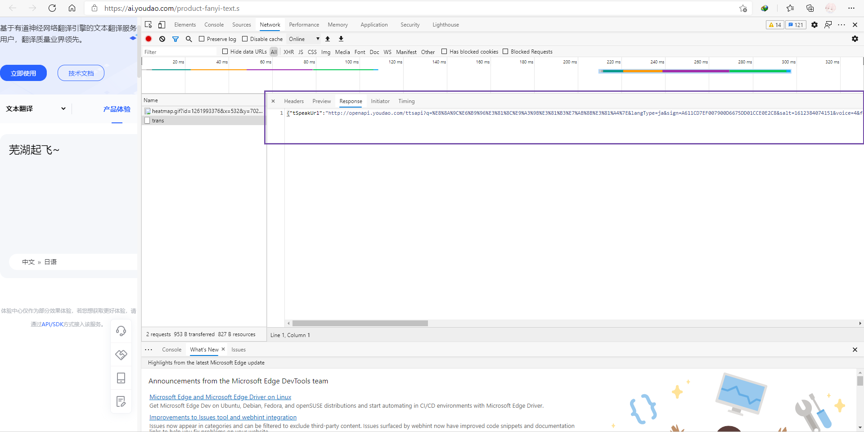The height and width of the screenshot is (432, 864).
Task: Enable Disable cache checkbox
Action: pyautogui.click(x=245, y=39)
